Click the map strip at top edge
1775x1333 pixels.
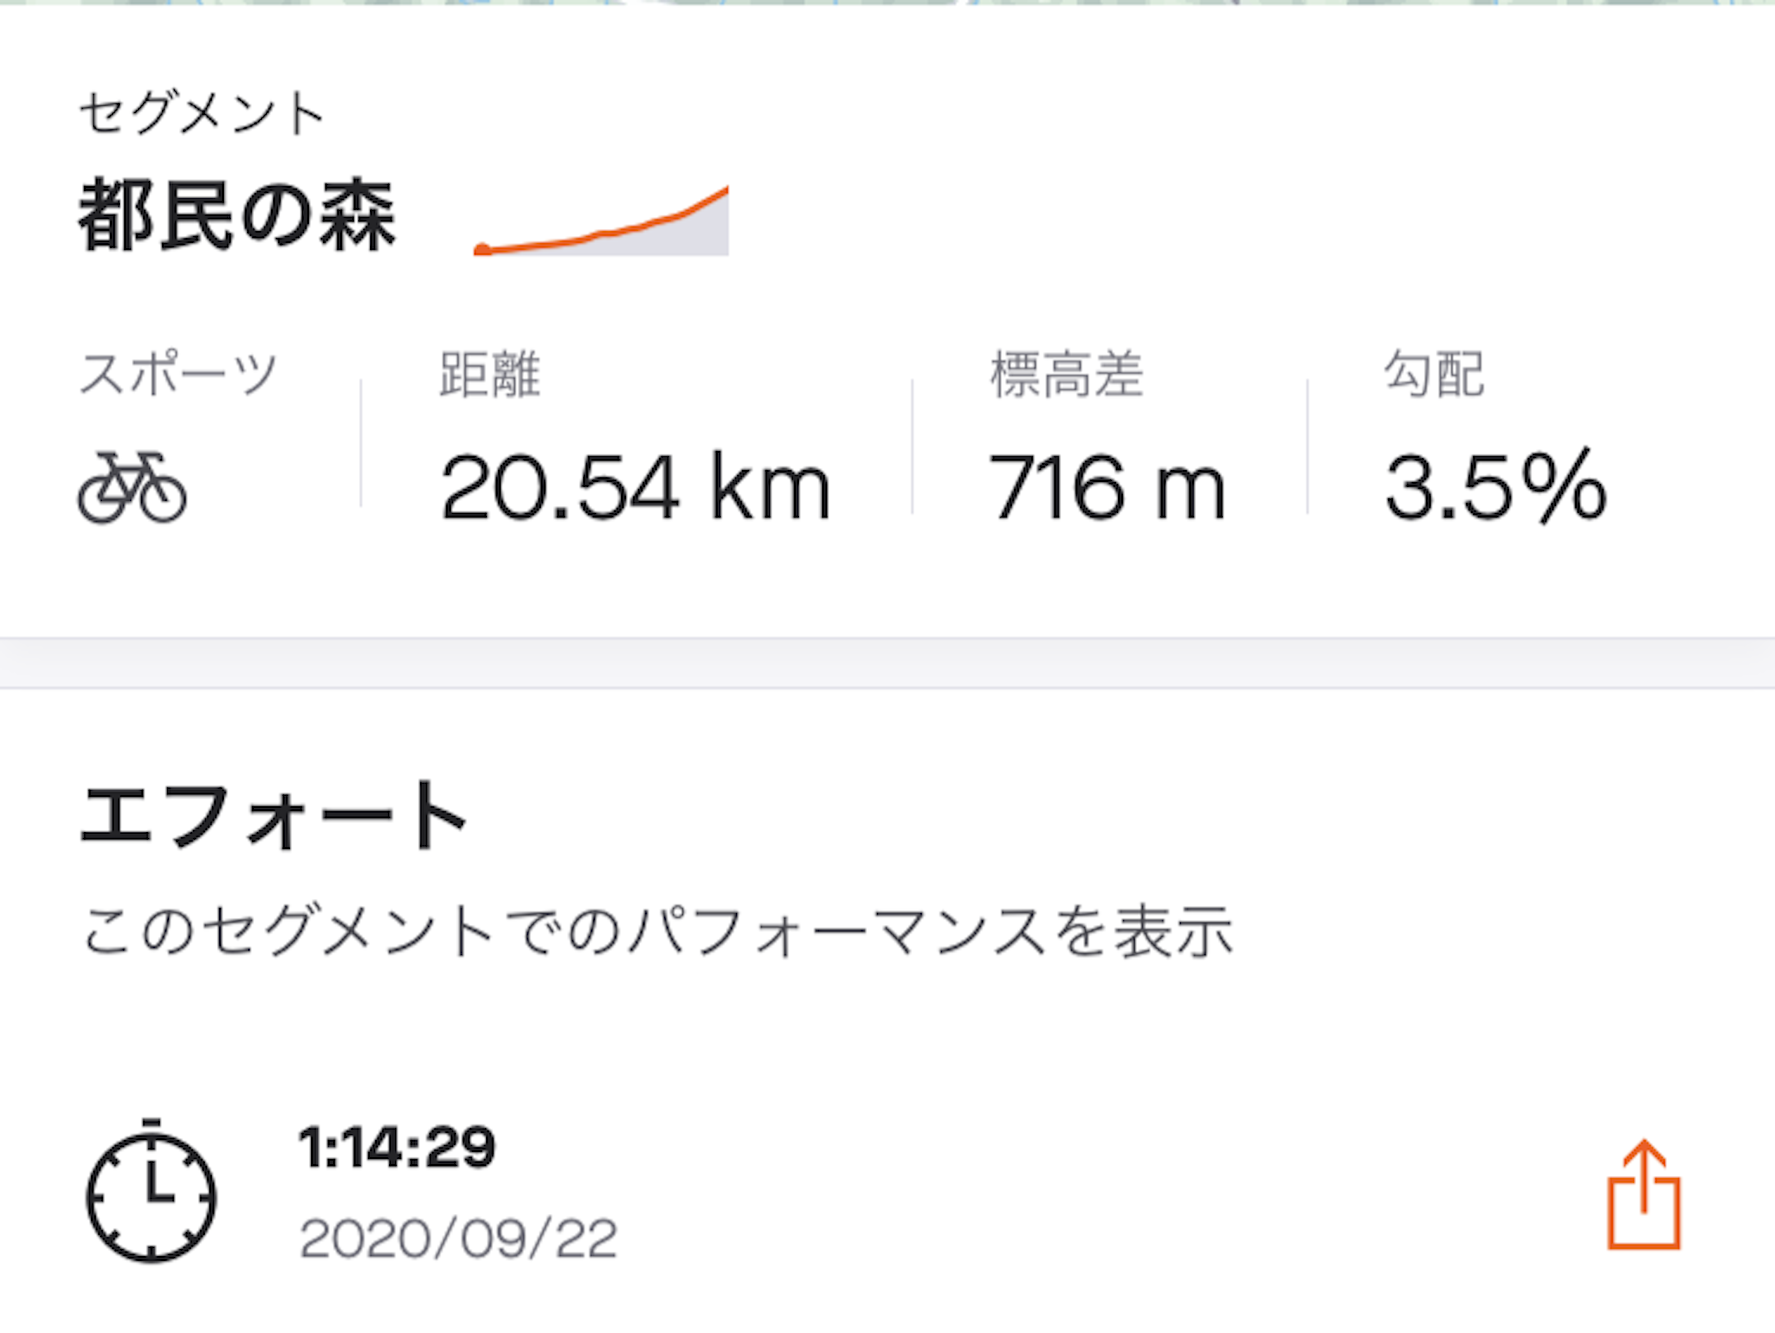(x=887, y=2)
